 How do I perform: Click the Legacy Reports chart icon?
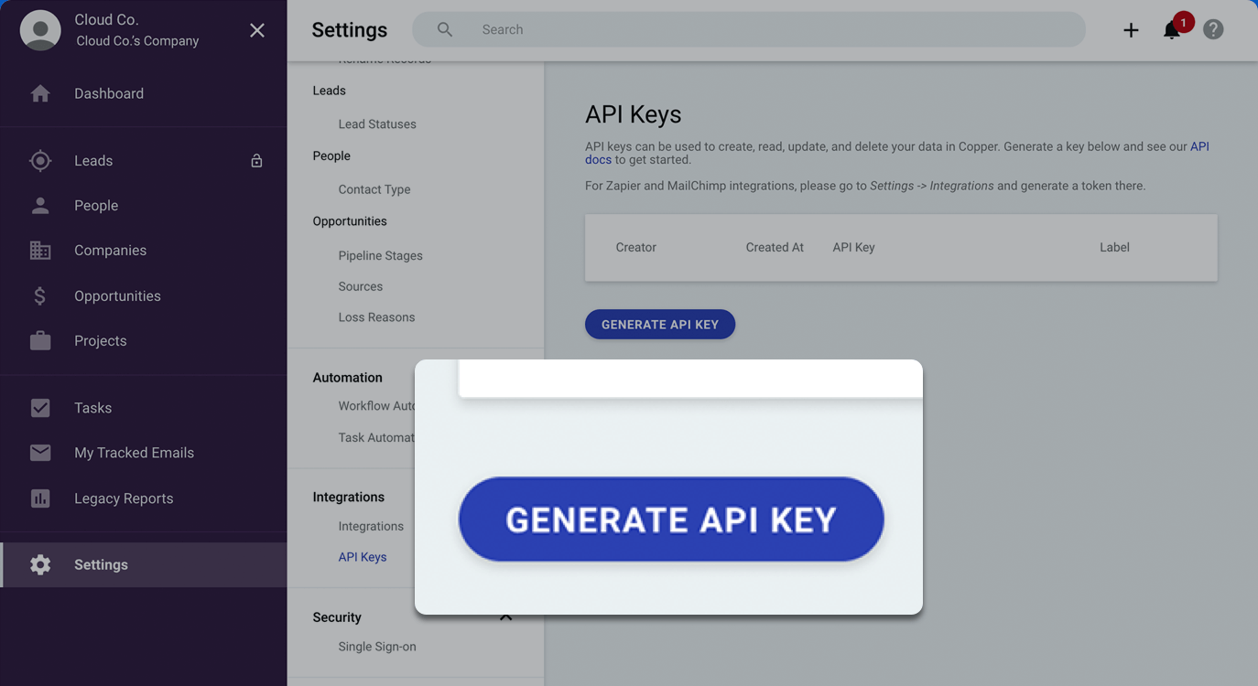coord(40,498)
